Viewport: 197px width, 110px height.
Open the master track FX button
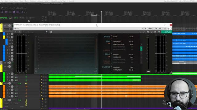pos(16,18)
